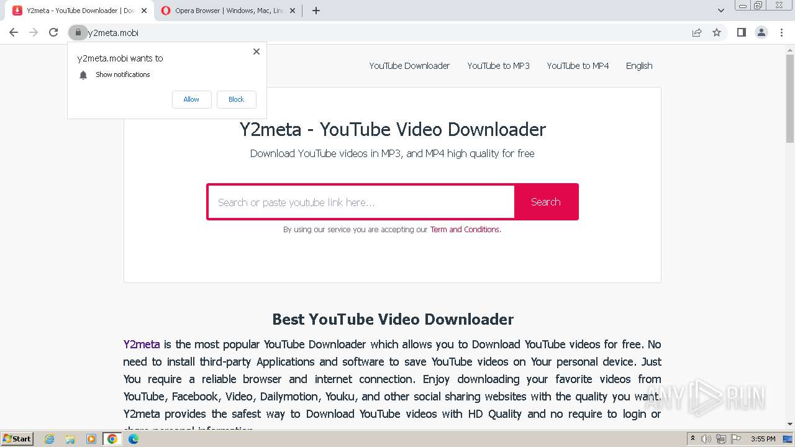Open YouTube to MP4 nav link

[578, 66]
